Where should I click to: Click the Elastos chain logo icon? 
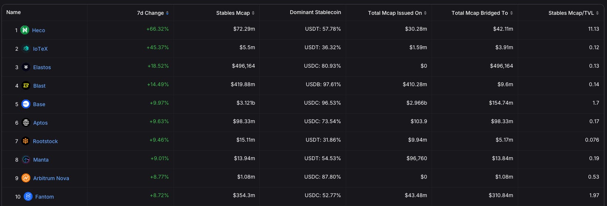coord(26,67)
